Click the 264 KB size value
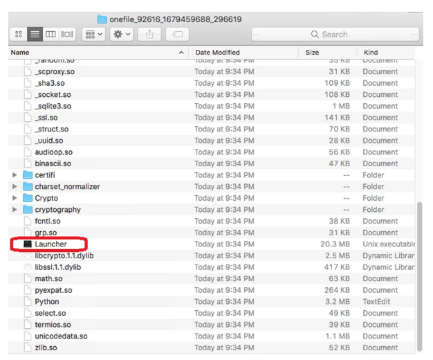The width and height of the screenshot is (433, 360). point(337,290)
